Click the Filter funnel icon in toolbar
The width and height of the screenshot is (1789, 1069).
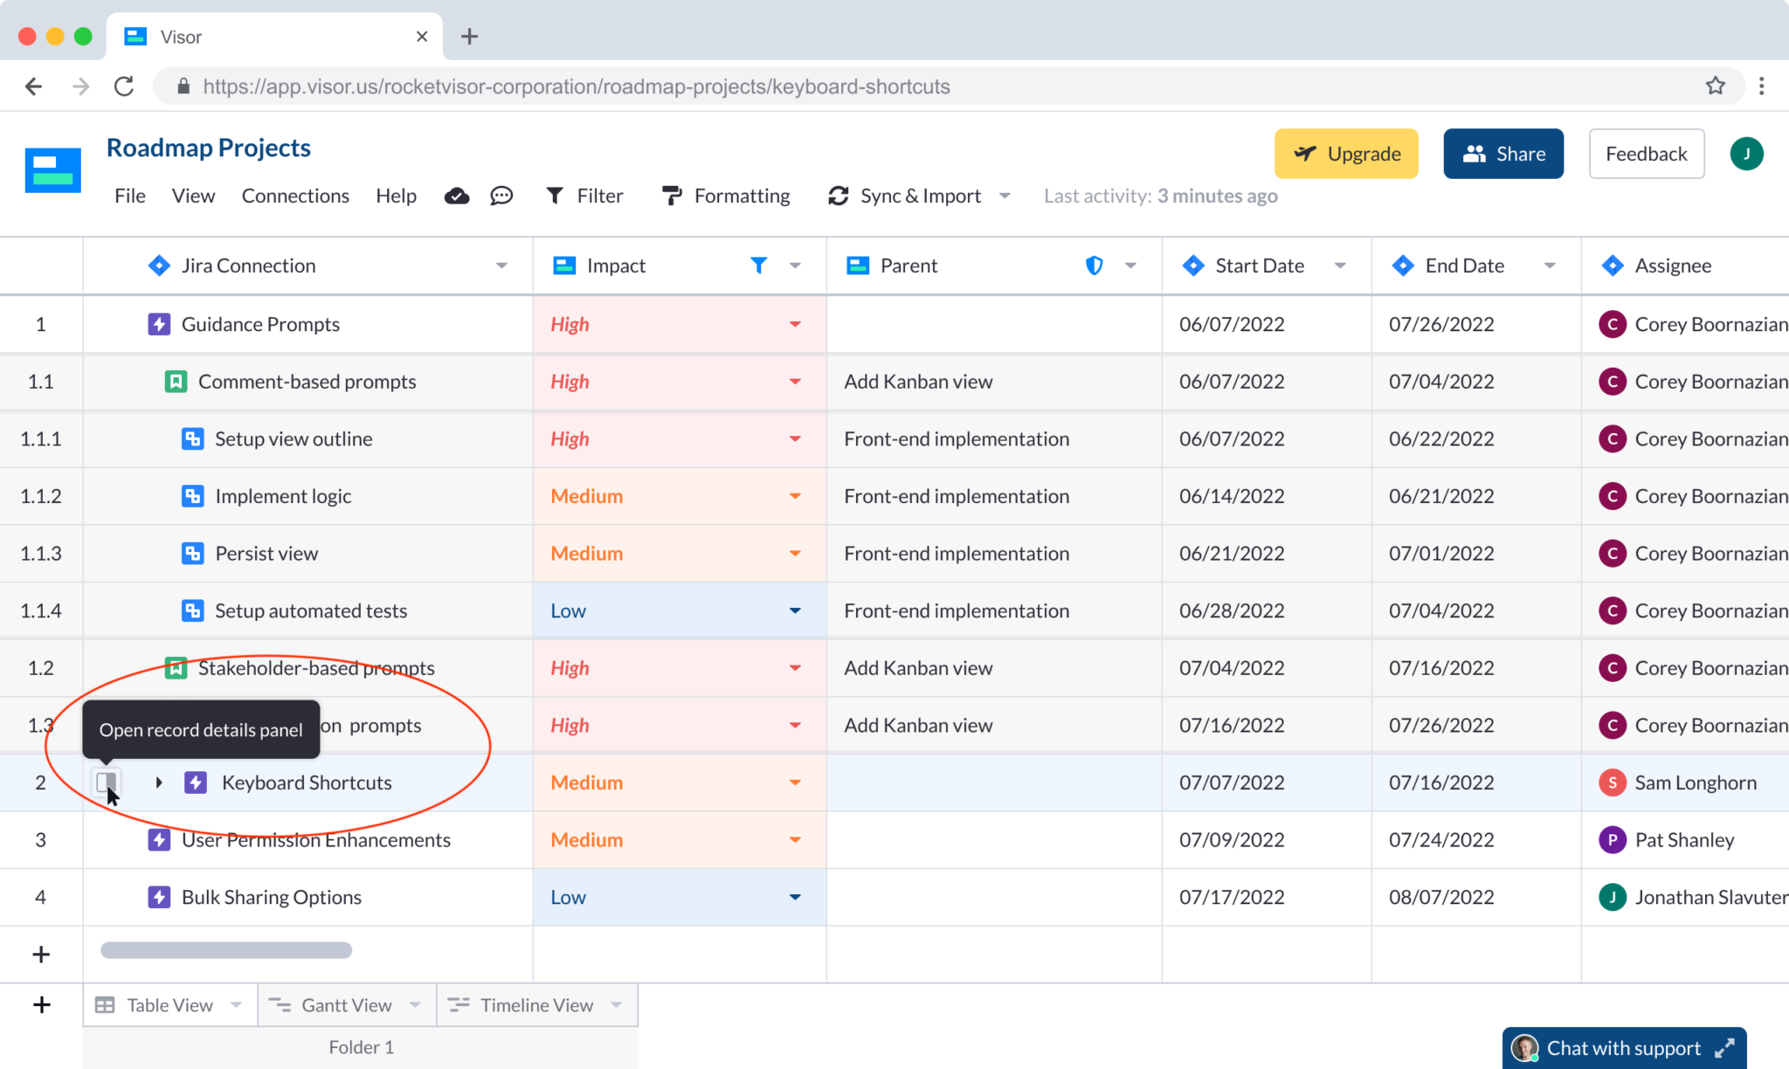point(555,196)
